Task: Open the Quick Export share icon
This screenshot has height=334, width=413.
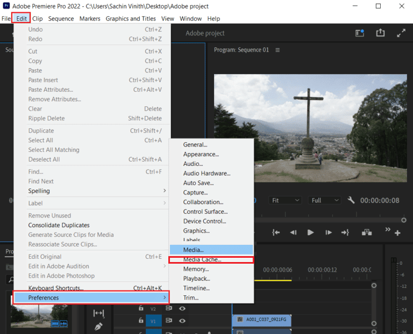Action: (380, 33)
